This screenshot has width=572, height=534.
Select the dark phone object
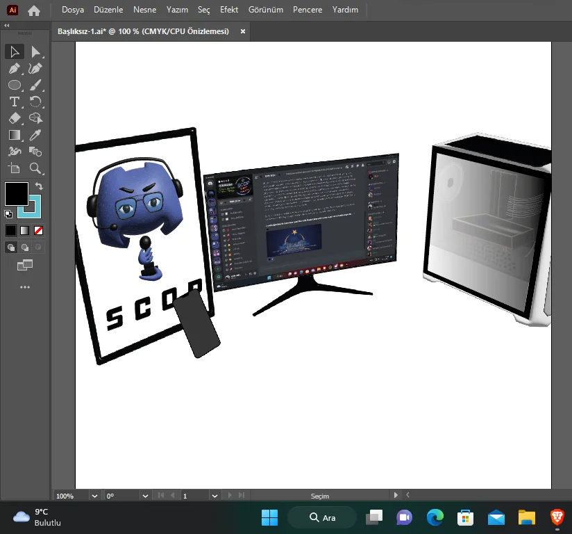(197, 323)
